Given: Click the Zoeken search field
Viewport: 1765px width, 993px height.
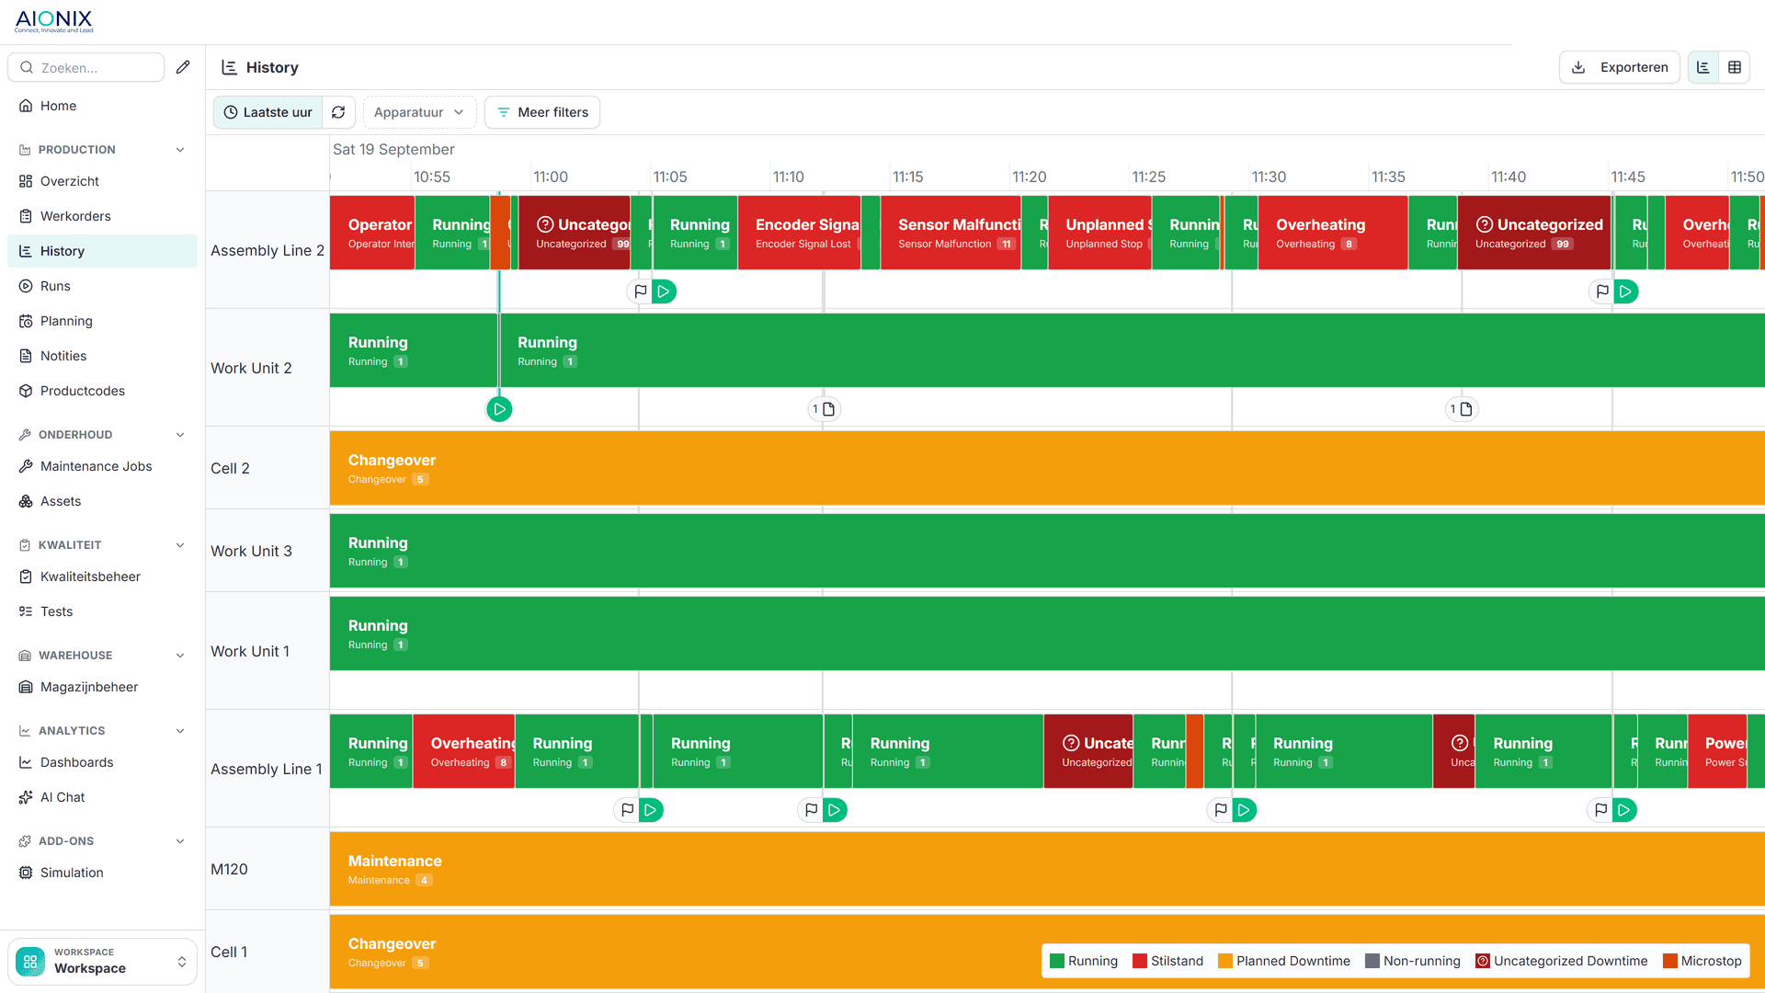Looking at the screenshot, I should point(86,67).
